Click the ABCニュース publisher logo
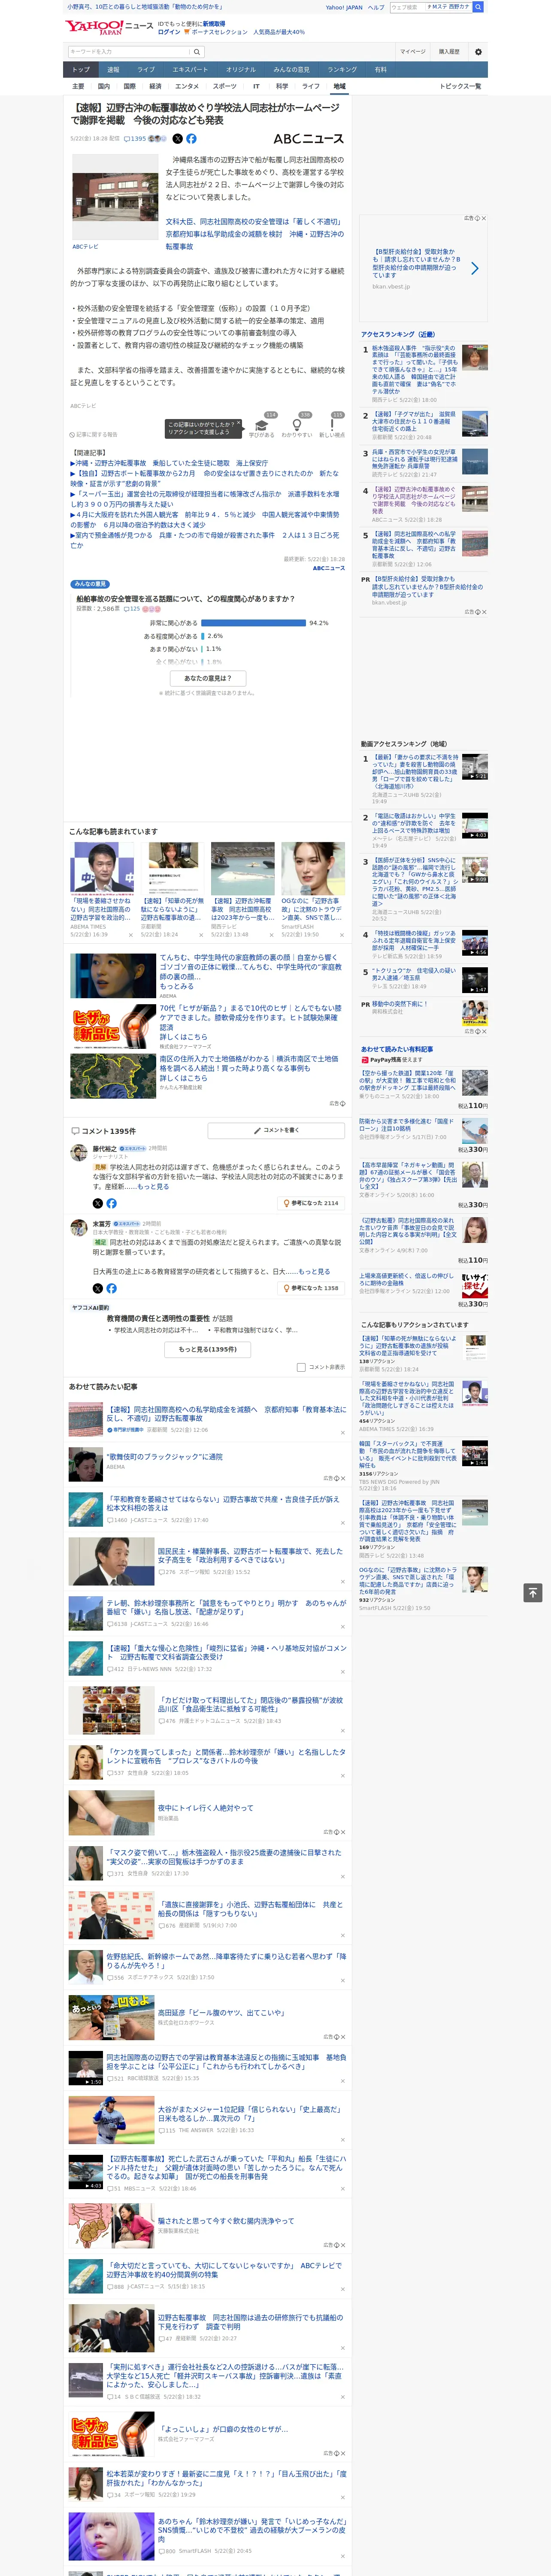The image size is (551, 2576). [309, 139]
